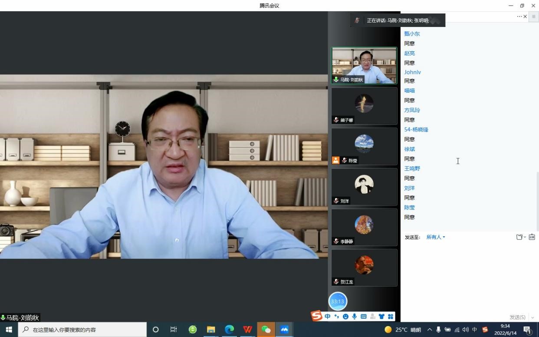
Task: Click the Sogou voice input microphone icon
Action: (x=355, y=317)
